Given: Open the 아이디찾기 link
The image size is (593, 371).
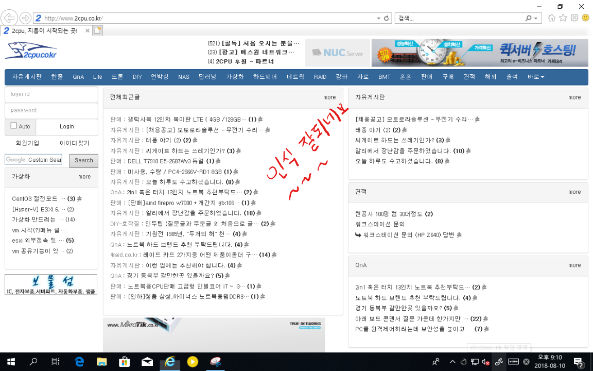Looking at the screenshot, I should (x=75, y=143).
